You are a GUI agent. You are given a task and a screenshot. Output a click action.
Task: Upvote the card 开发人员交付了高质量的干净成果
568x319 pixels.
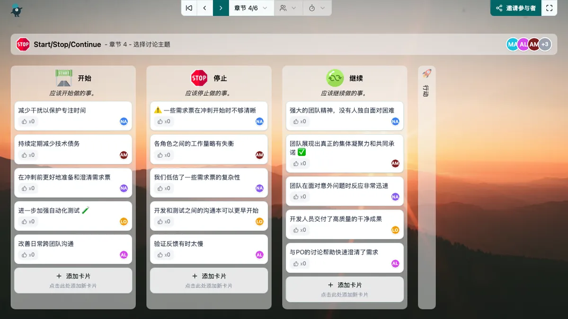tap(300, 230)
